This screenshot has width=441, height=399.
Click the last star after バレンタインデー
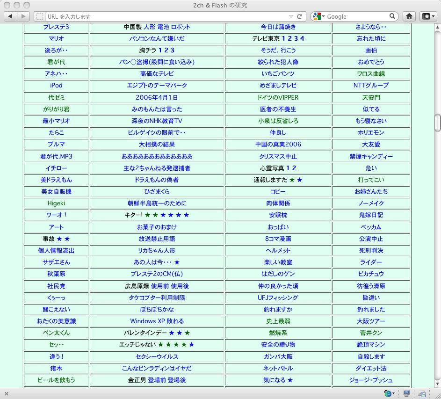[187, 333]
